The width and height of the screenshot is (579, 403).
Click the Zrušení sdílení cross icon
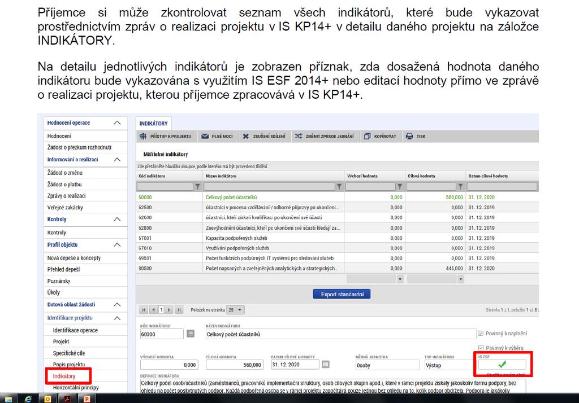[246, 137]
